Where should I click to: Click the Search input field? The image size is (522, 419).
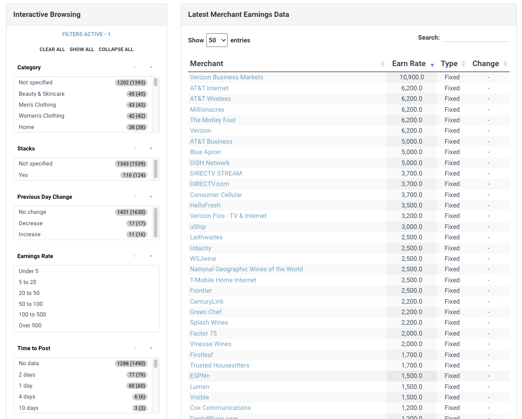point(476,37)
